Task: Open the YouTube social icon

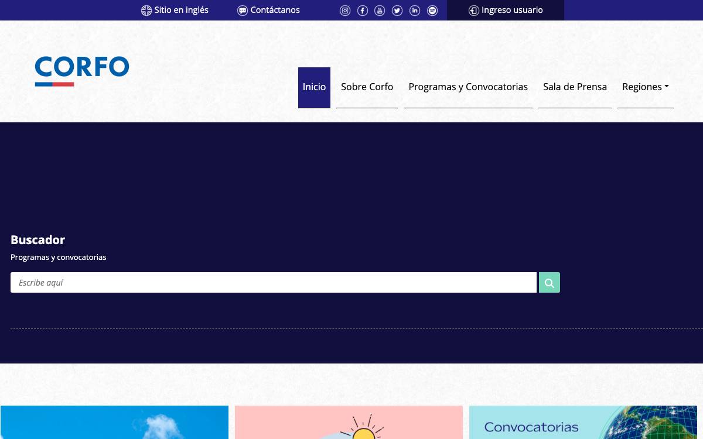Action: 380,11
